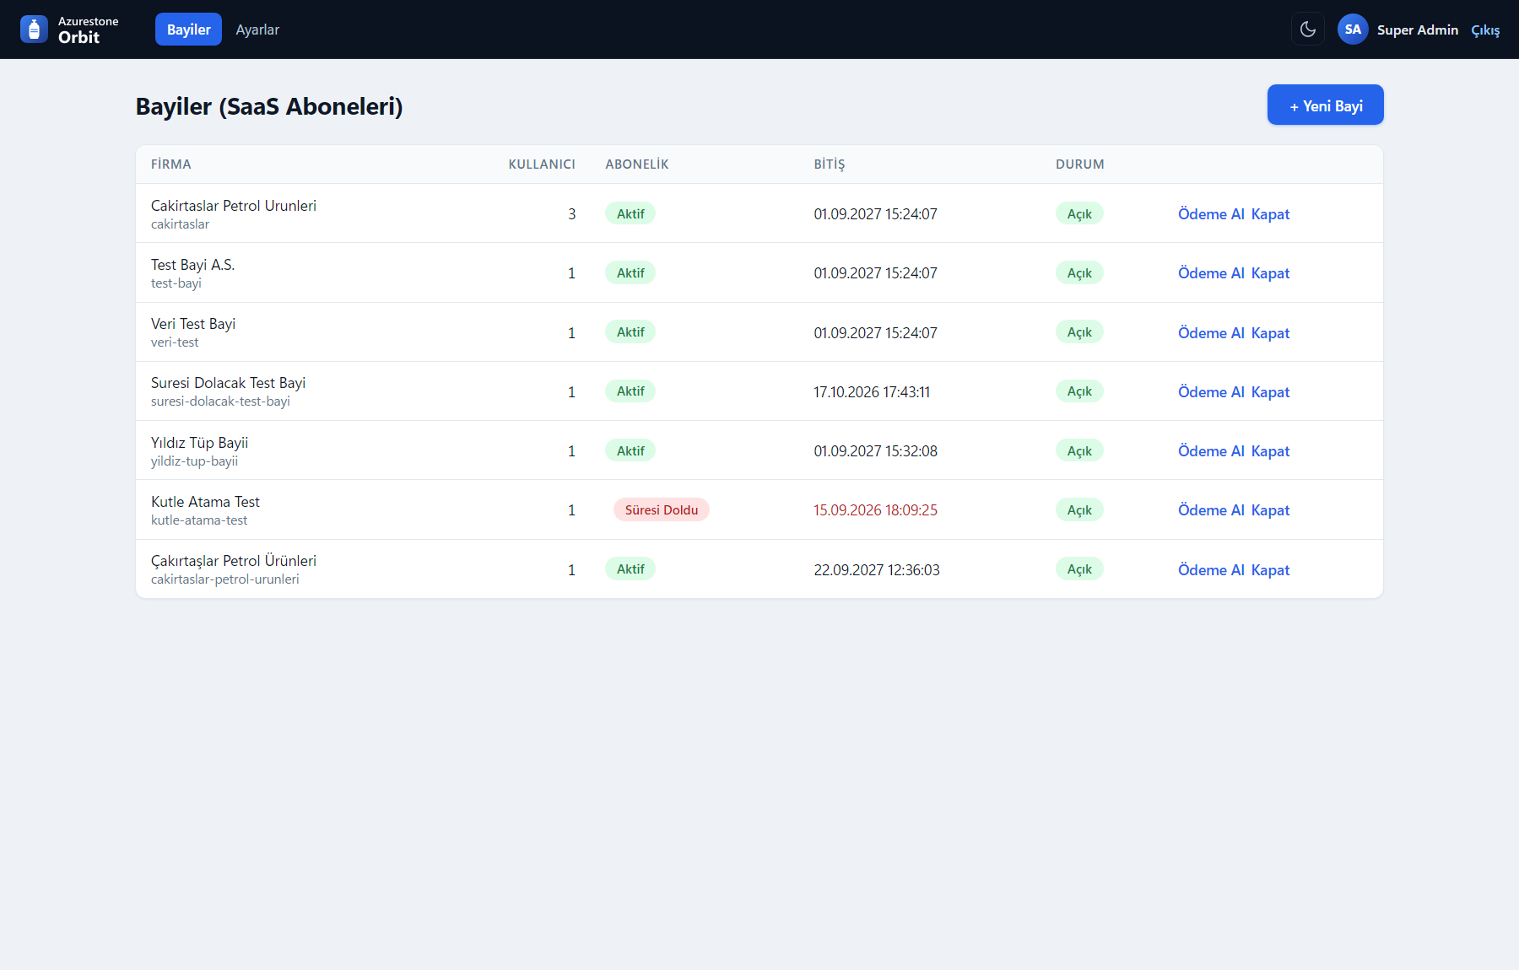
Task: Toggle dark mode with the moon icon
Action: coord(1308,30)
